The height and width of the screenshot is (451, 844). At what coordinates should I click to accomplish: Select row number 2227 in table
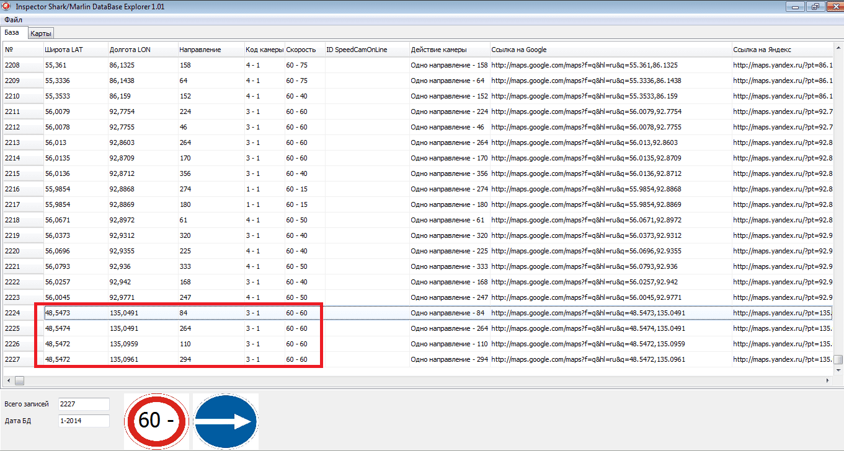13,359
